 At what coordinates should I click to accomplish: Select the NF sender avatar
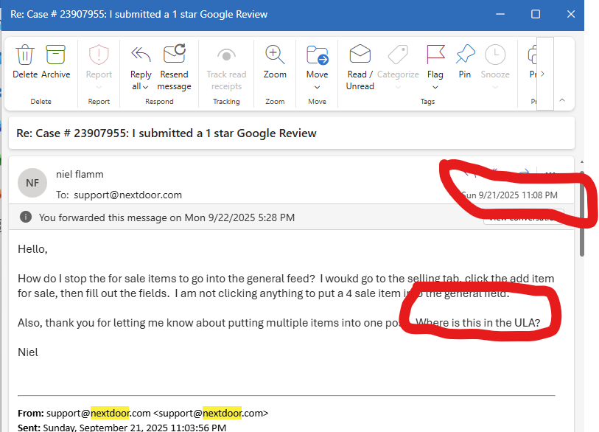pos(32,183)
